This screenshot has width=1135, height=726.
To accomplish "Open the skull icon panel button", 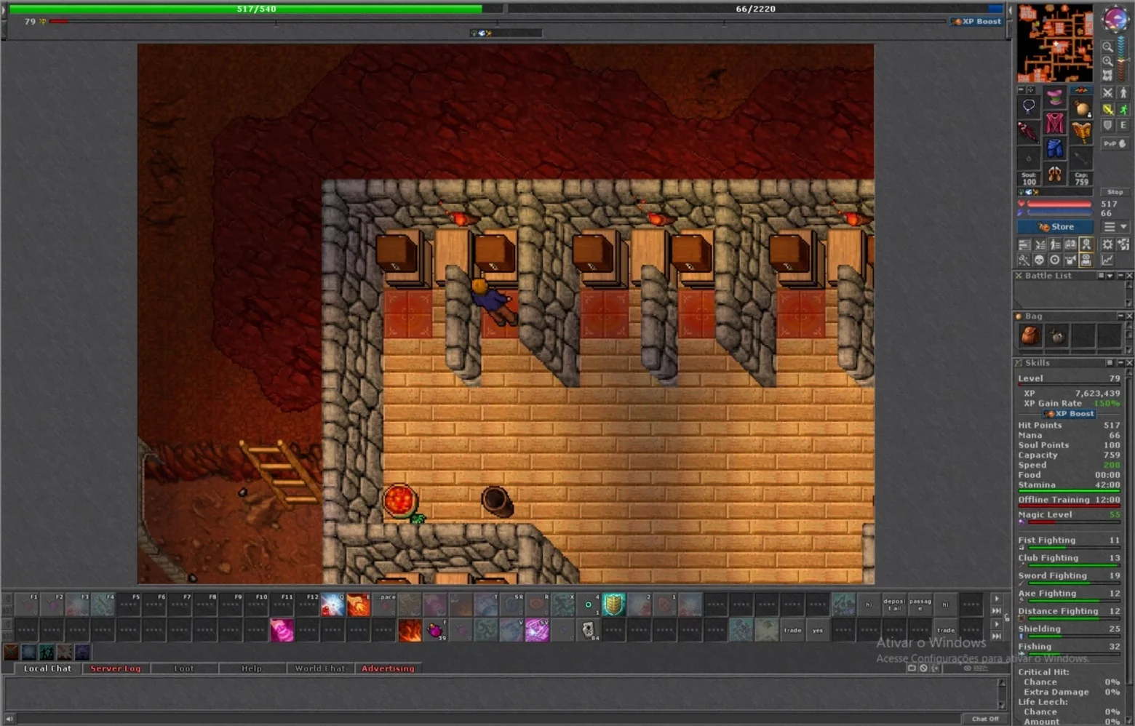I will (1039, 260).
